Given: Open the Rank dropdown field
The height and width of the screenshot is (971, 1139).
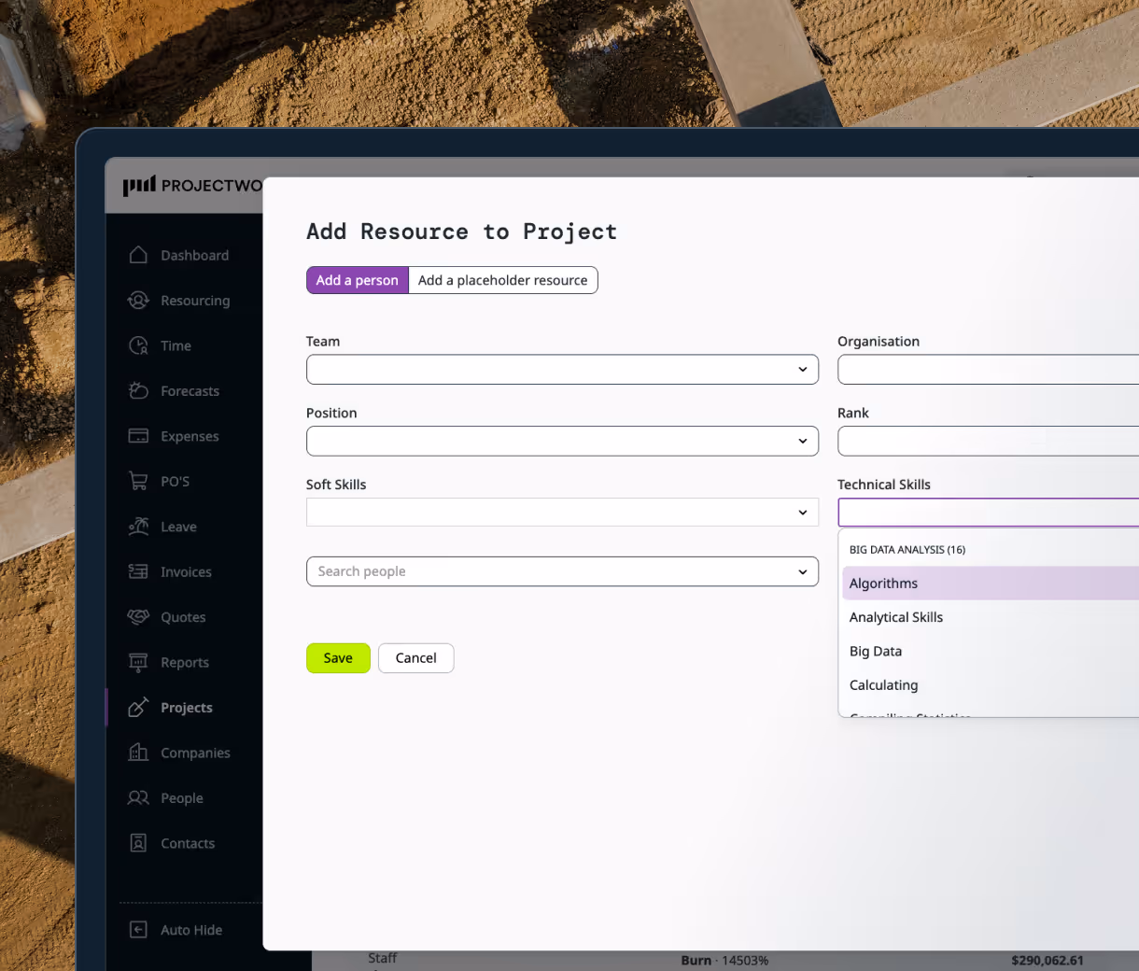Looking at the screenshot, I should tap(988, 441).
